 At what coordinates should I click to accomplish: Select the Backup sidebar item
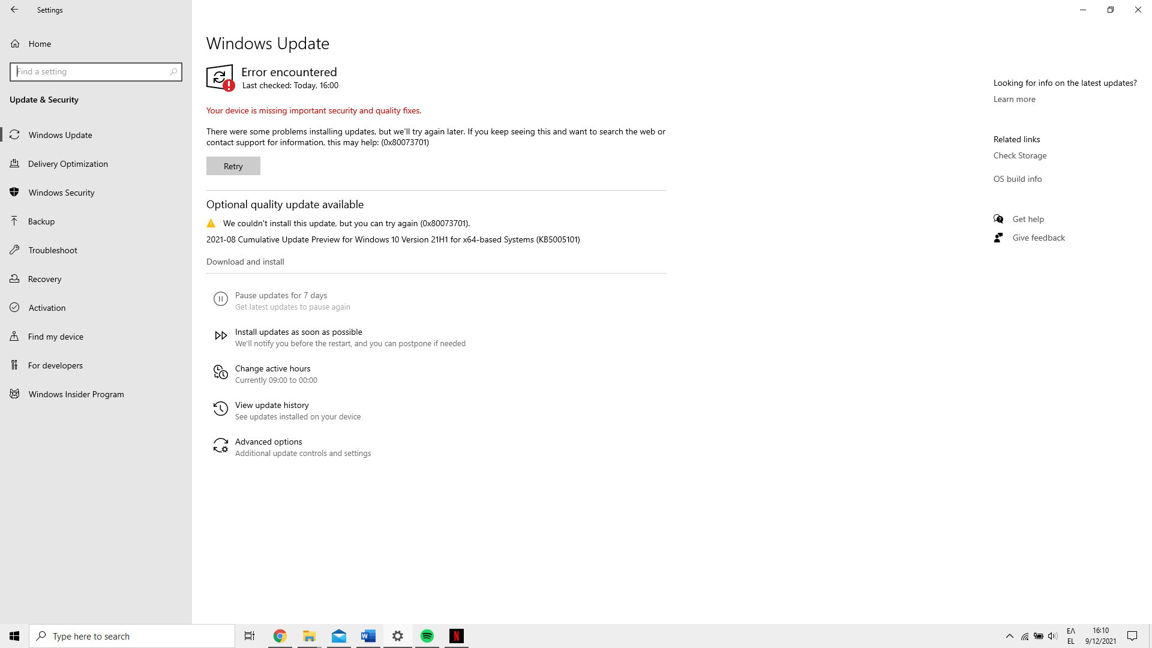click(96, 221)
